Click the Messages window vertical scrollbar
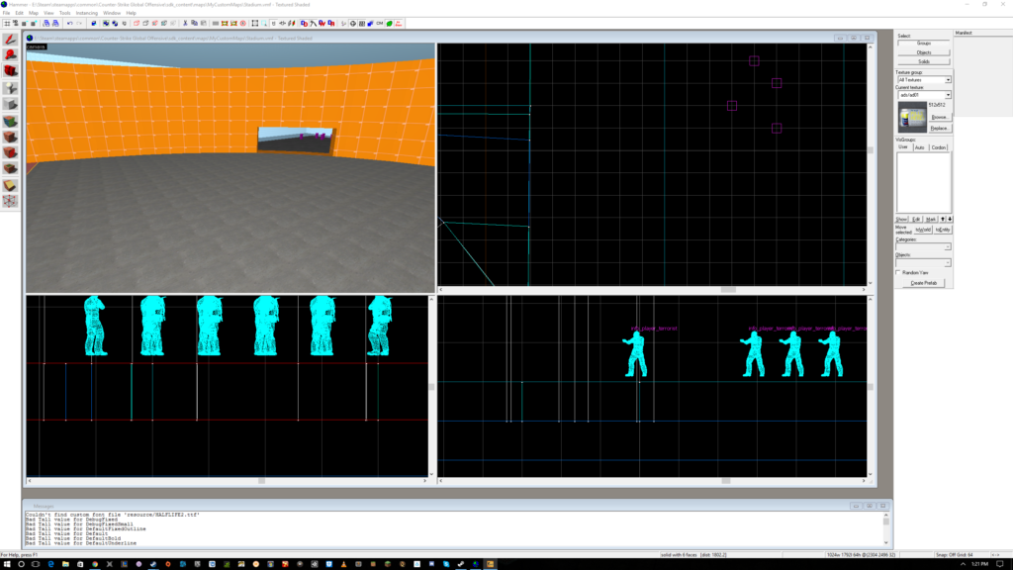Viewport: 1013px width, 570px height. [885, 528]
